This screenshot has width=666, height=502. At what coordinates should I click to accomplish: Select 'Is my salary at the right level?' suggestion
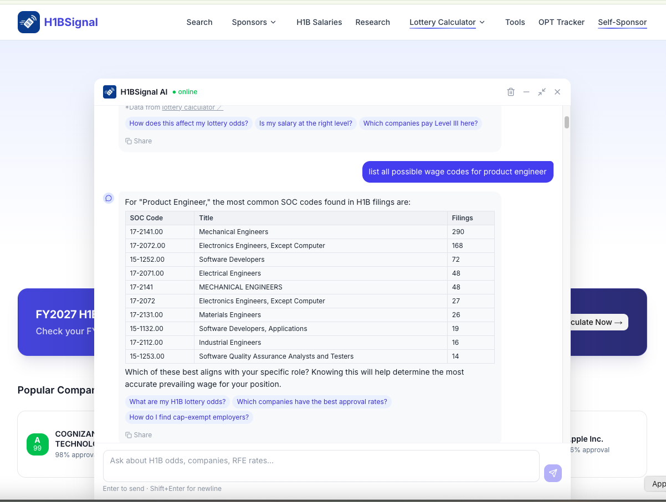[306, 123]
